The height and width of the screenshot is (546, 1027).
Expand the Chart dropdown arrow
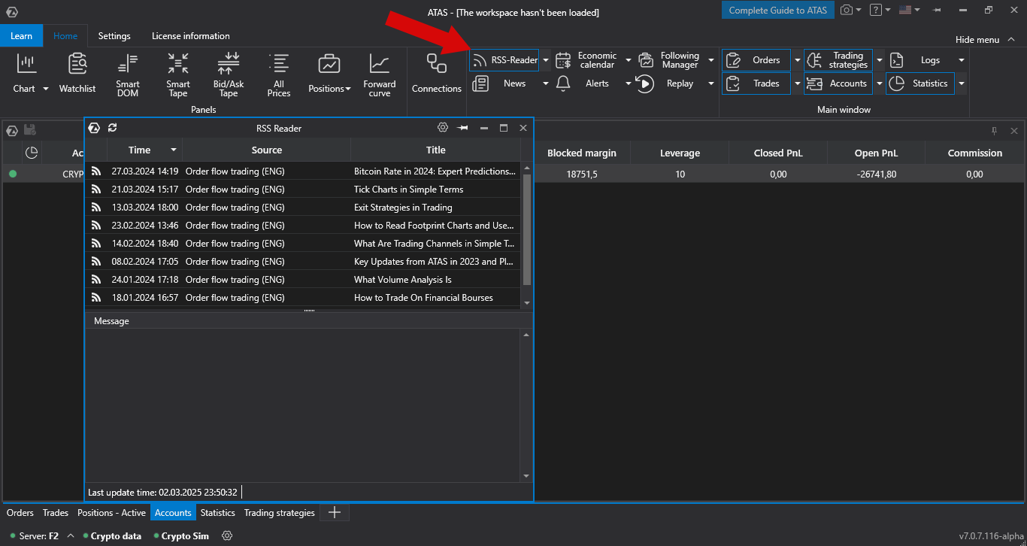pyautogui.click(x=45, y=89)
